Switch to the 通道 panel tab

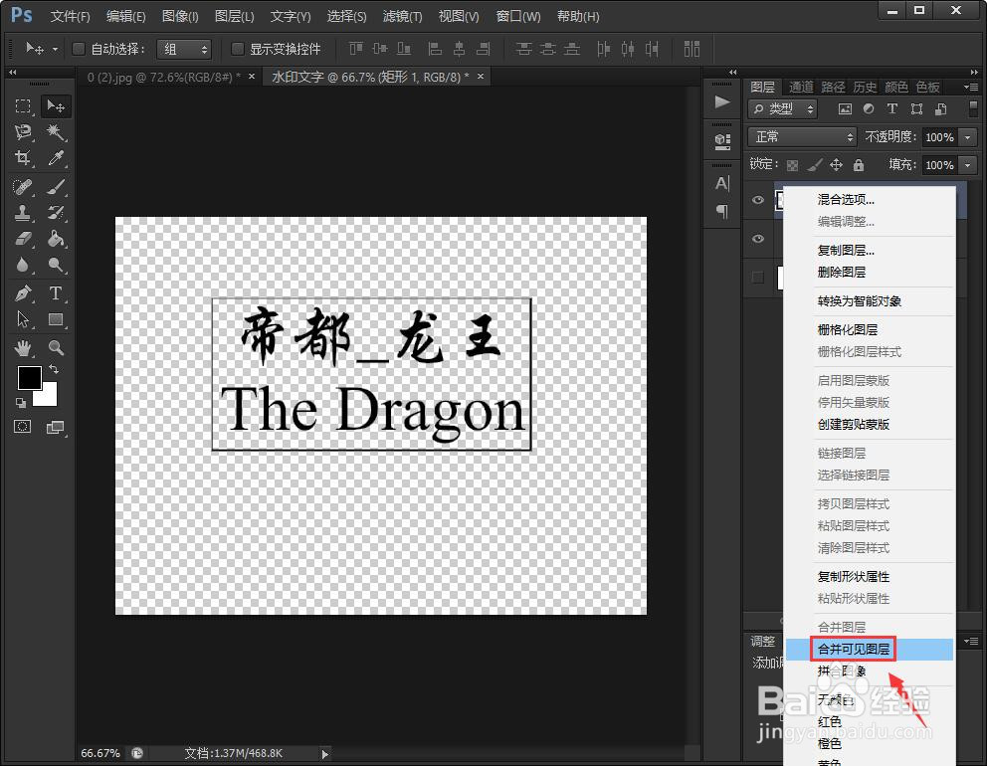(x=800, y=87)
